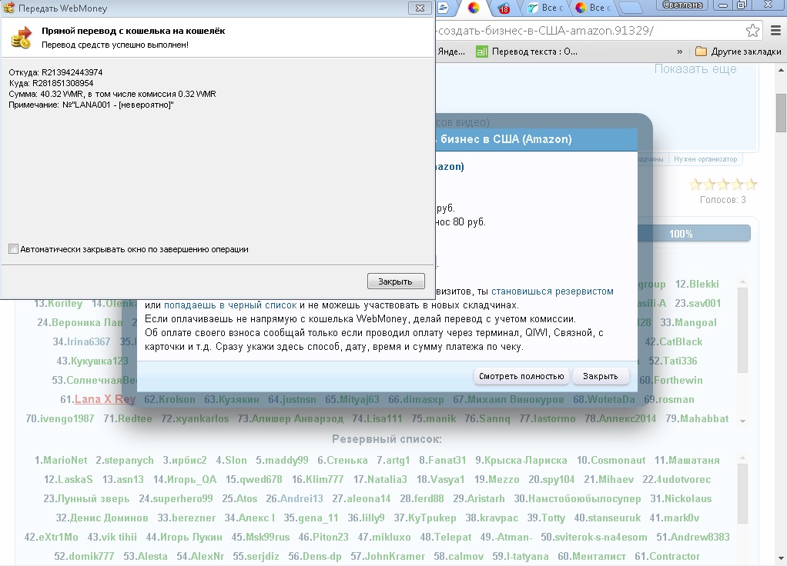
Task: Open participant 62.Krolson profile
Action: [x=169, y=399]
